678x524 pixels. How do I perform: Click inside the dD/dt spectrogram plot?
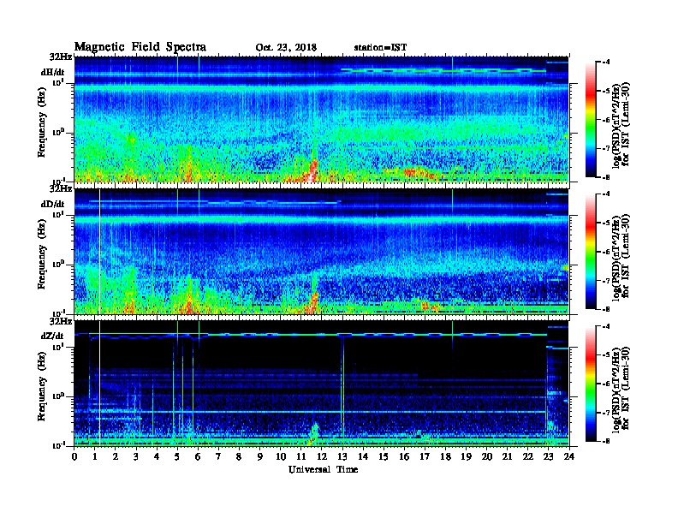[x=321, y=251]
